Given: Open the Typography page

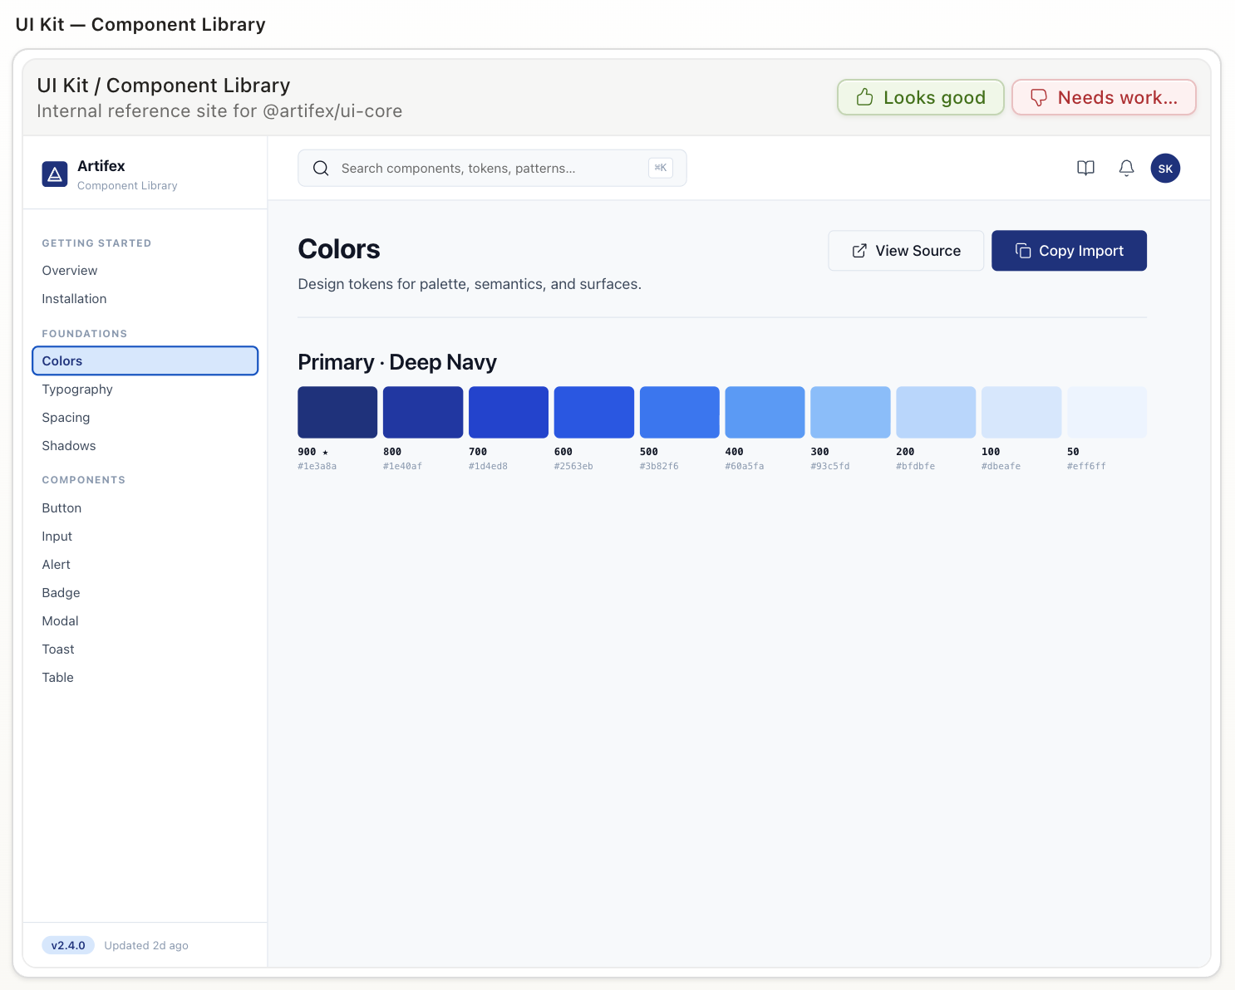Looking at the screenshot, I should [x=145, y=390].
